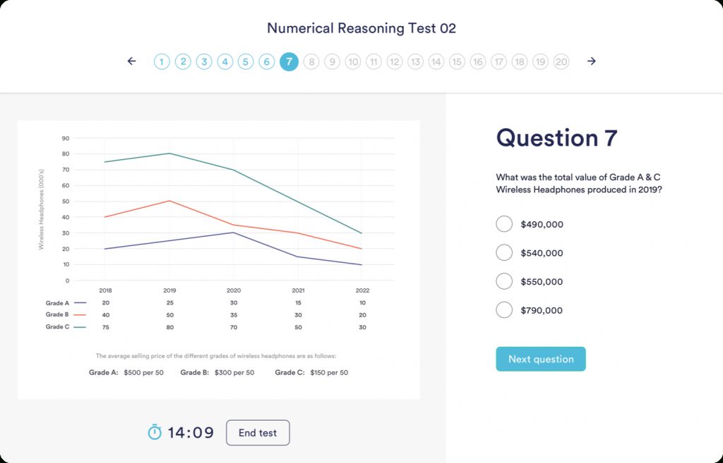Jump to question 1 circle
Viewport: 723px width, 463px height.
pos(162,62)
